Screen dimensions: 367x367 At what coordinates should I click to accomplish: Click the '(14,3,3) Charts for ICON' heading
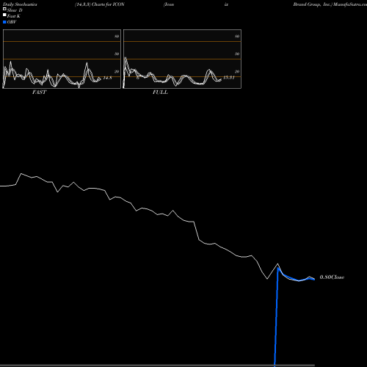100,4
